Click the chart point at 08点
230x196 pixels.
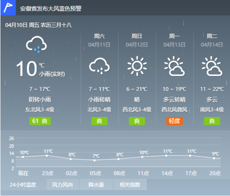pos(118,159)
